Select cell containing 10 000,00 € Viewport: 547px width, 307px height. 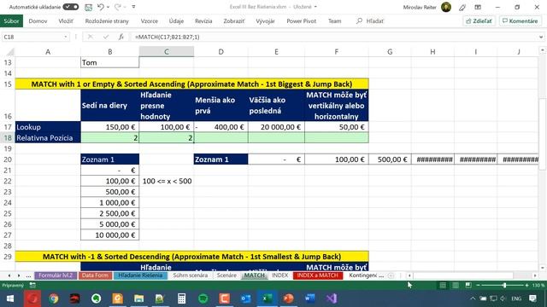click(x=110, y=235)
